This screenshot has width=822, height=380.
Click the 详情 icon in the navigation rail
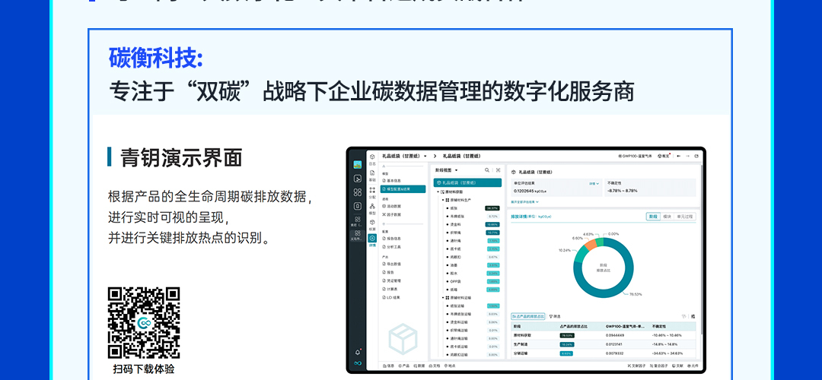point(372,239)
